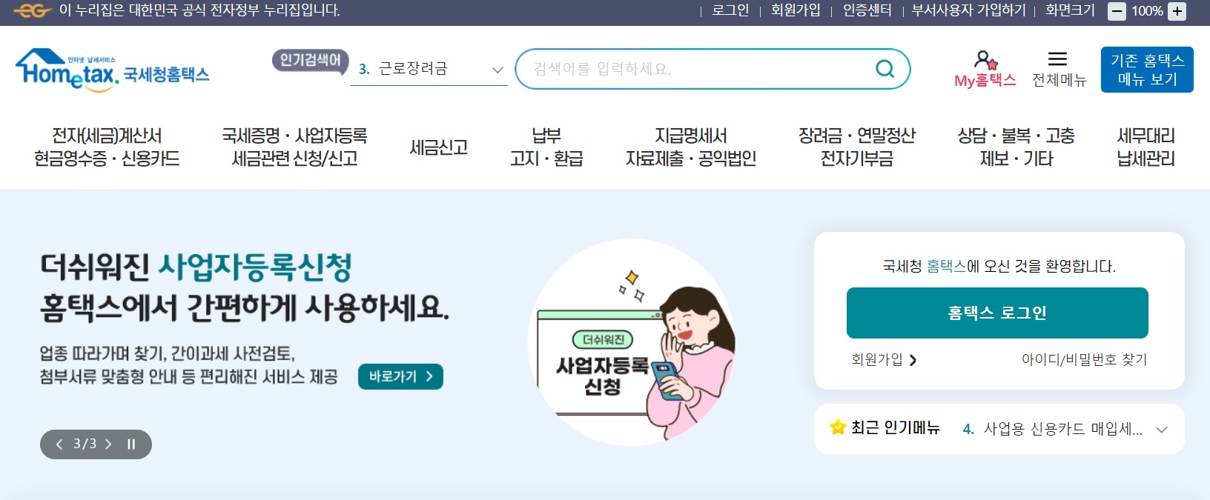
Task: Open 회원가입 link with arrow in login box
Action: tap(884, 360)
